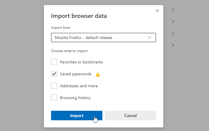Viewport: 209px width, 131px height.
Task: Click the Import browser data heading
Action: click(x=79, y=16)
